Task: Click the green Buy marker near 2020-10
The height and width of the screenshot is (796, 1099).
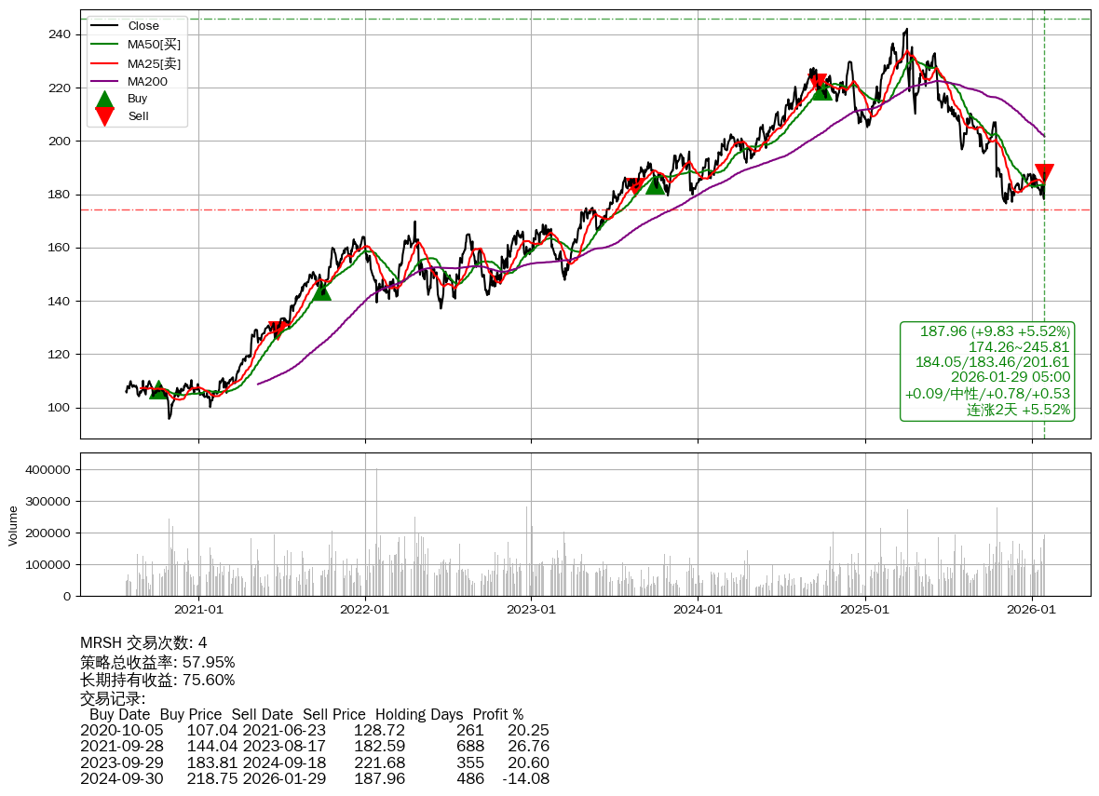Action: [158, 390]
